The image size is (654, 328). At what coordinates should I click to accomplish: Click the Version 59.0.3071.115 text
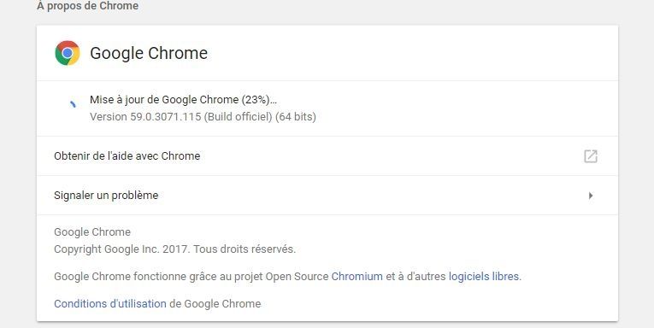(145, 117)
